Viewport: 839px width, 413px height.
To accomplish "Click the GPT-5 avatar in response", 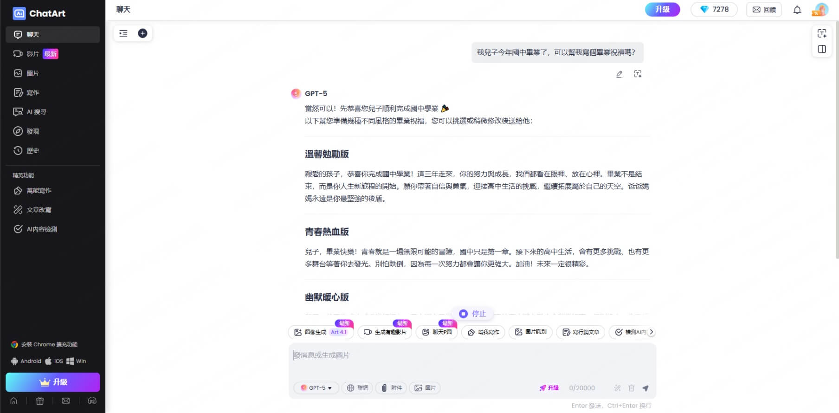I will (x=296, y=94).
